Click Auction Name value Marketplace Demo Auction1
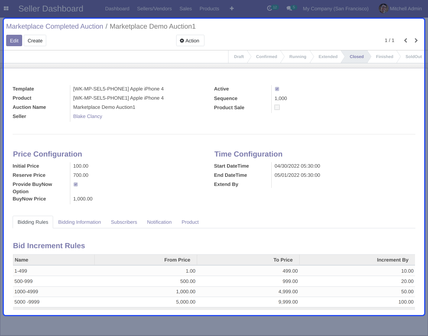Screen dimensions: 428x336 104,107
